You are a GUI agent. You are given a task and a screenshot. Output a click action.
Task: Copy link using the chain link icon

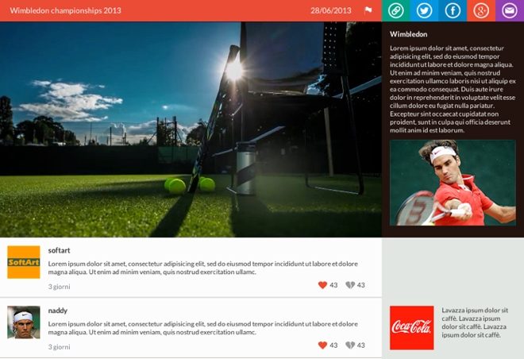pos(395,10)
